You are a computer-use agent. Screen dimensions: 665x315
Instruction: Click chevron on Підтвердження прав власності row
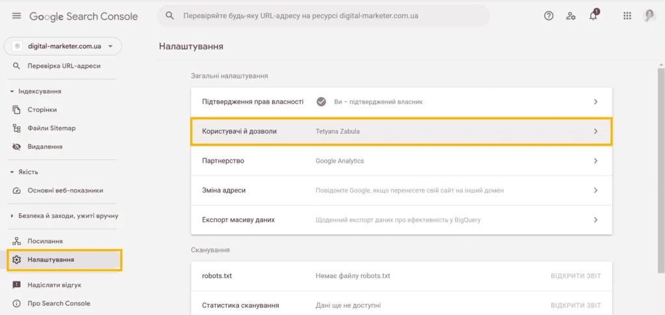[x=596, y=102]
